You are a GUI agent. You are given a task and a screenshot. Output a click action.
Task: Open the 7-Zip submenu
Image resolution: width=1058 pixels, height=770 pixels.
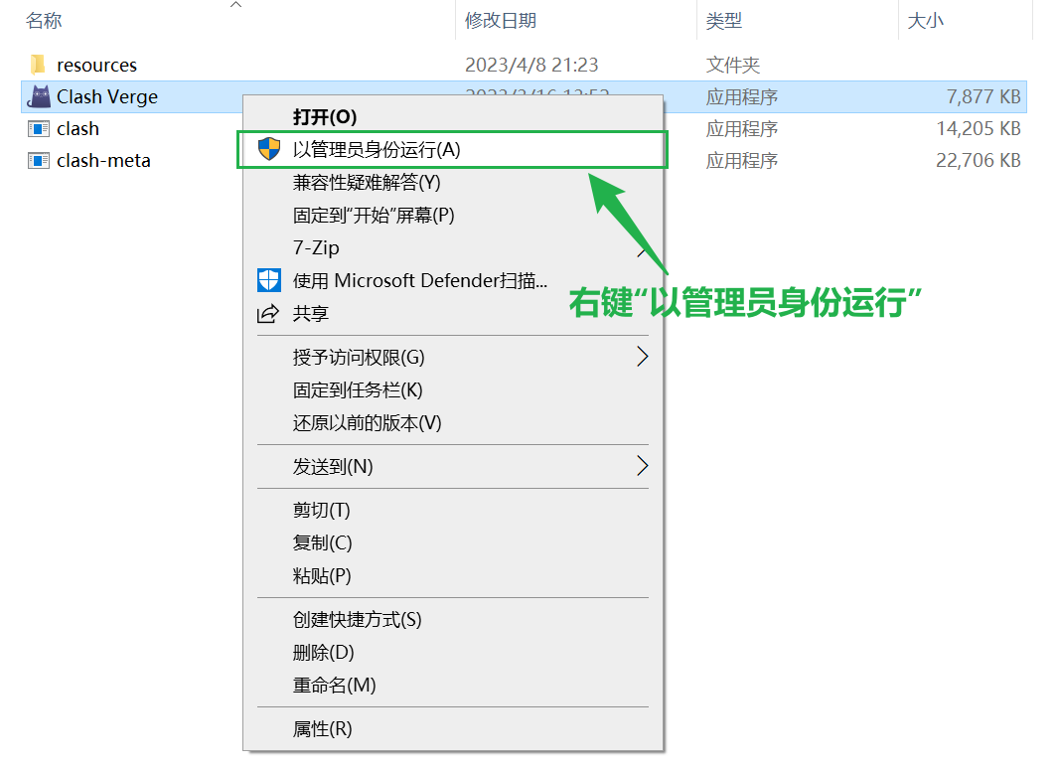[x=316, y=248]
